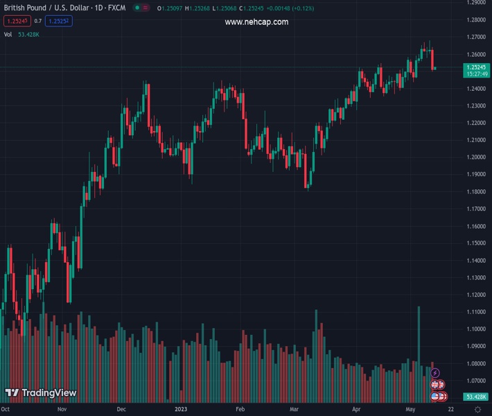492x416 pixels.
Task: Click the green volume label 53.428K on axis
Action: point(477,397)
